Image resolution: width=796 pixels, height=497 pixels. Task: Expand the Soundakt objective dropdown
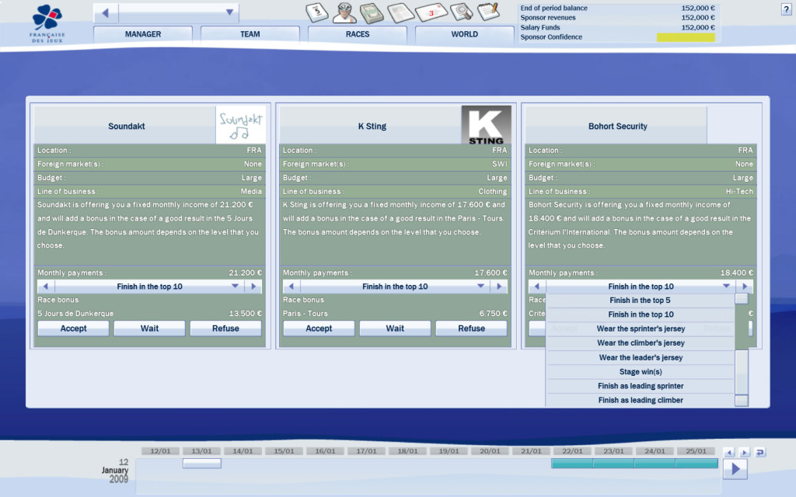236,287
